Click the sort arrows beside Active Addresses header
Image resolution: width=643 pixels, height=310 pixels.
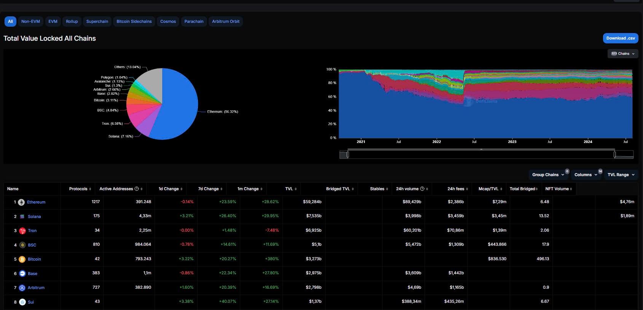(142, 189)
